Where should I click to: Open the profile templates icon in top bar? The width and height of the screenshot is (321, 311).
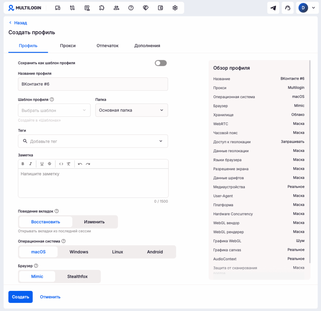pyautogui.click(x=87, y=8)
